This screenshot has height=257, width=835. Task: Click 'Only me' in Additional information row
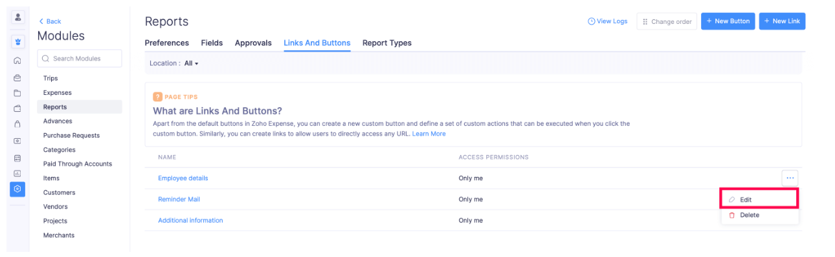pos(471,221)
